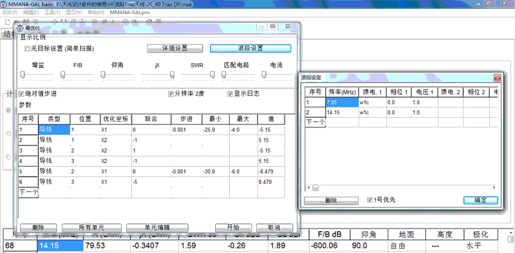This screenshot has width=515, height=253.
Task: Confirm band settings with 确定
Action: (480, 200)
